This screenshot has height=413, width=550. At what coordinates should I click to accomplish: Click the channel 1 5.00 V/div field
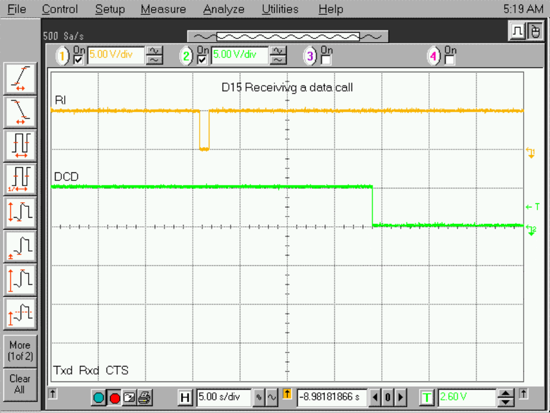click(x=116, y=56)
